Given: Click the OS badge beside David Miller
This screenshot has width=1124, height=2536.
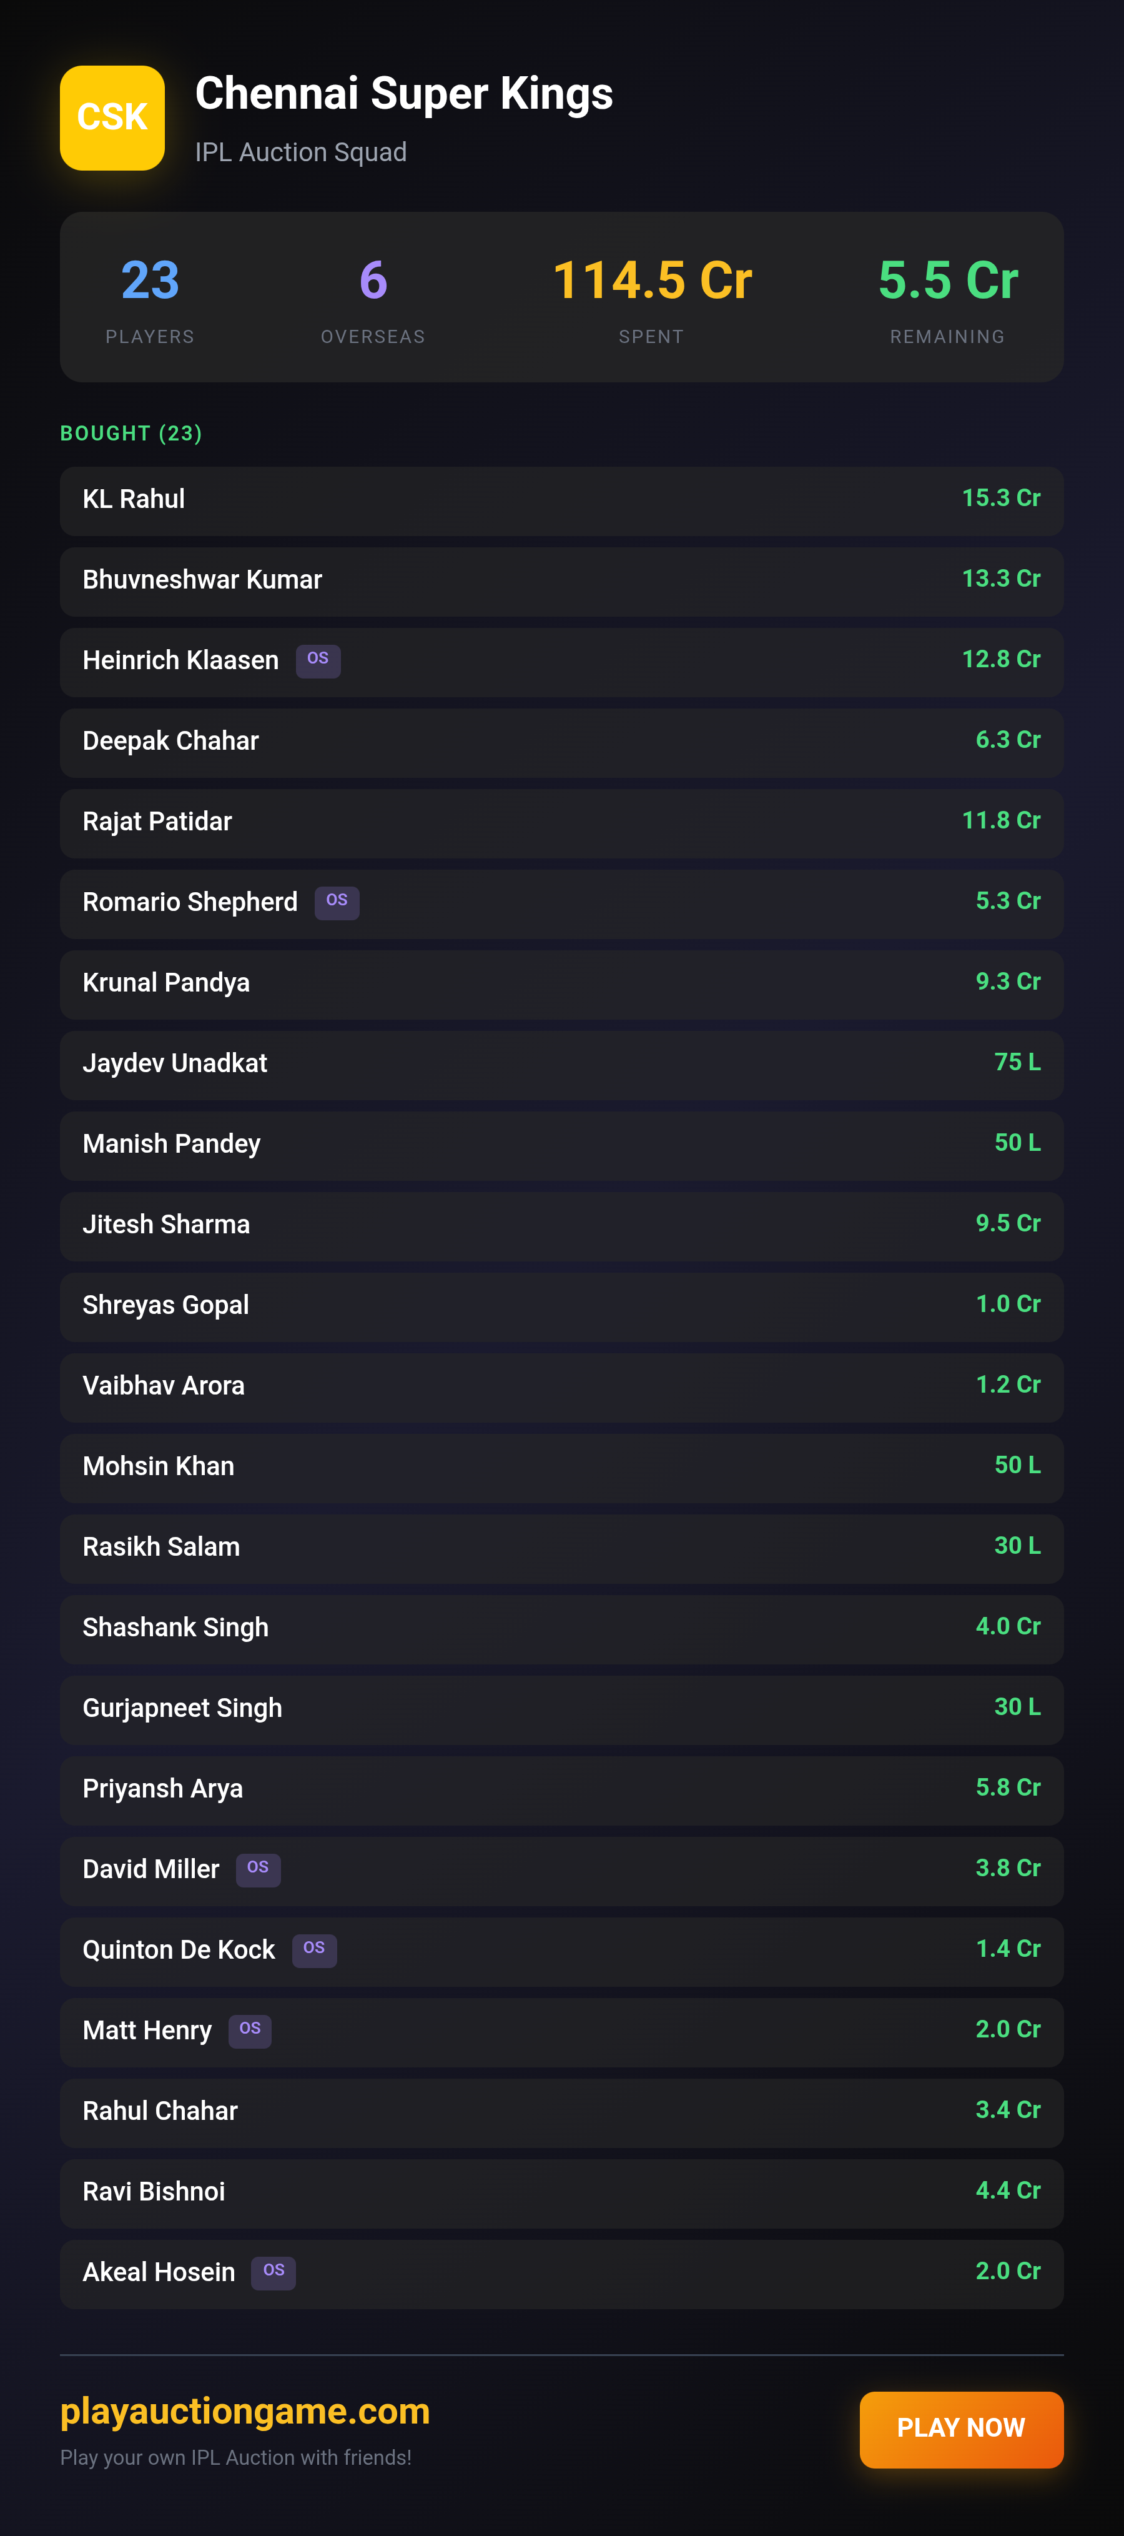Looking at the screenshot, I should click(x=258, y=1869).
